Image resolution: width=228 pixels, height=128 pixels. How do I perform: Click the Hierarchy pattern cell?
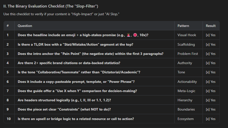tap(185, 100)
